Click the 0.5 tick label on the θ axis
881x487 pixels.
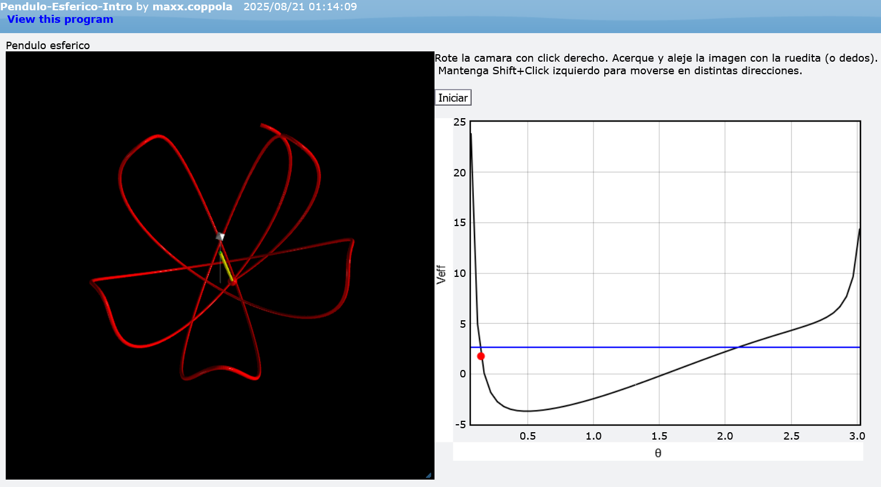point(528,436)
